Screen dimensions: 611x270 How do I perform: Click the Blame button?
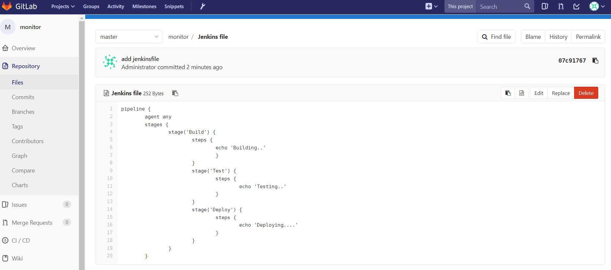click(533, 37)
